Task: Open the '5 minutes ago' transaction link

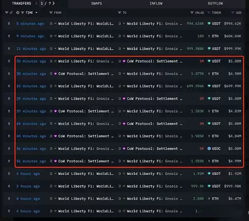Action: (x=30, y=24)
